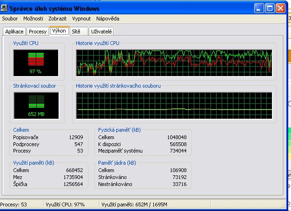Image resolution: width=291 pixels, height=211 pixels.
Task: Switch to the Aplikace tab
Action: pos(14,32)
